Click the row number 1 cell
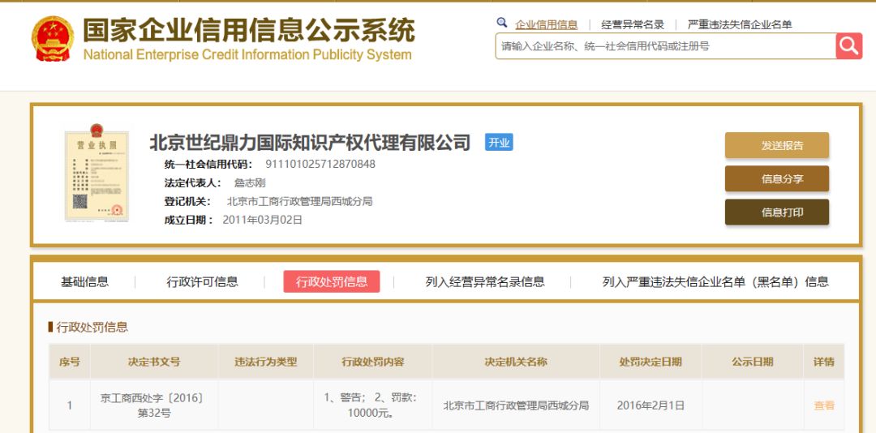Viewport: 876px width, 433px height. [x=70, y=405]
